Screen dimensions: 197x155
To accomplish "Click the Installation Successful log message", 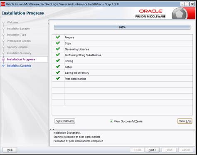I will point(67,132).
